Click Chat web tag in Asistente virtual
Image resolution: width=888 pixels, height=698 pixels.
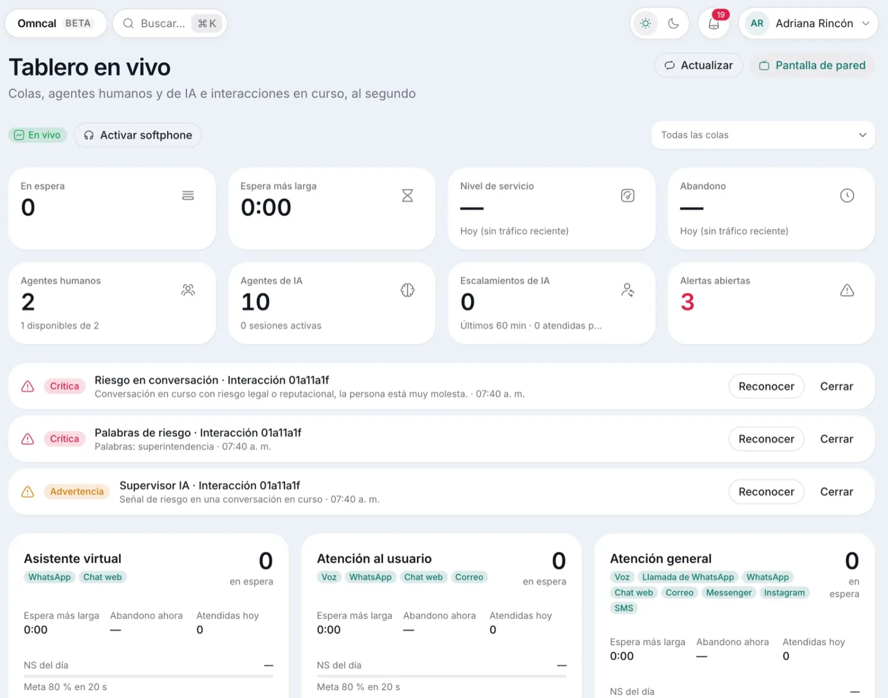pos(102,577)
